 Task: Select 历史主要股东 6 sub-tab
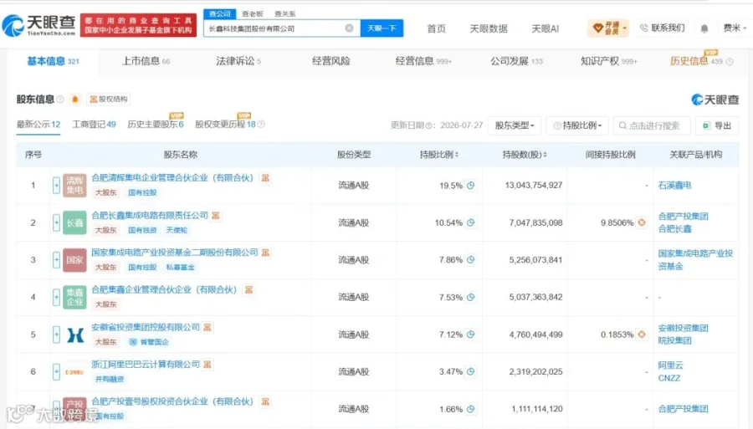tap(155, 125)
